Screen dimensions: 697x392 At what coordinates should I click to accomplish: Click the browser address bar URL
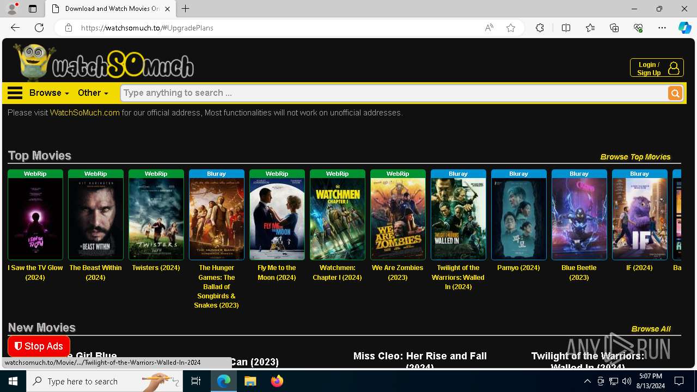click(x=147, y=28)
